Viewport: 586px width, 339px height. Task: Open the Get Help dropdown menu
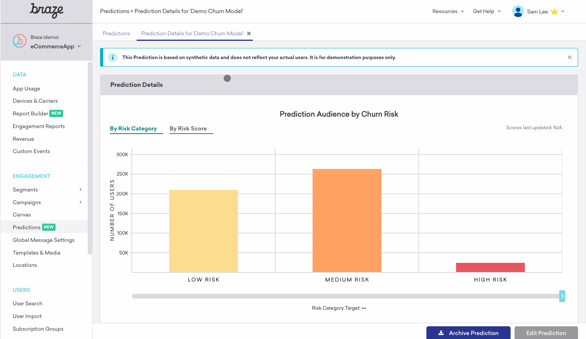(487, 11)
